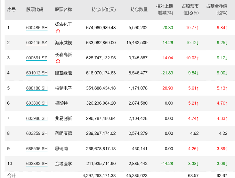Click the red up arrow beside 10.77
Viewport: 235px width, 178px height.
pos(198,28)
